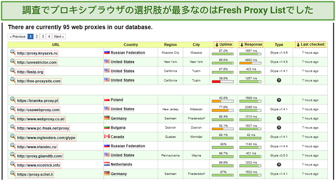Open http://www.webproxy.co.at/ link
The width and height of the screenshot is (336, 181).
point(41,119)
